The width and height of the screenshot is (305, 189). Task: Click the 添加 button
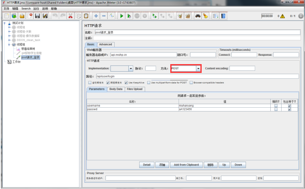pos(162,165)
